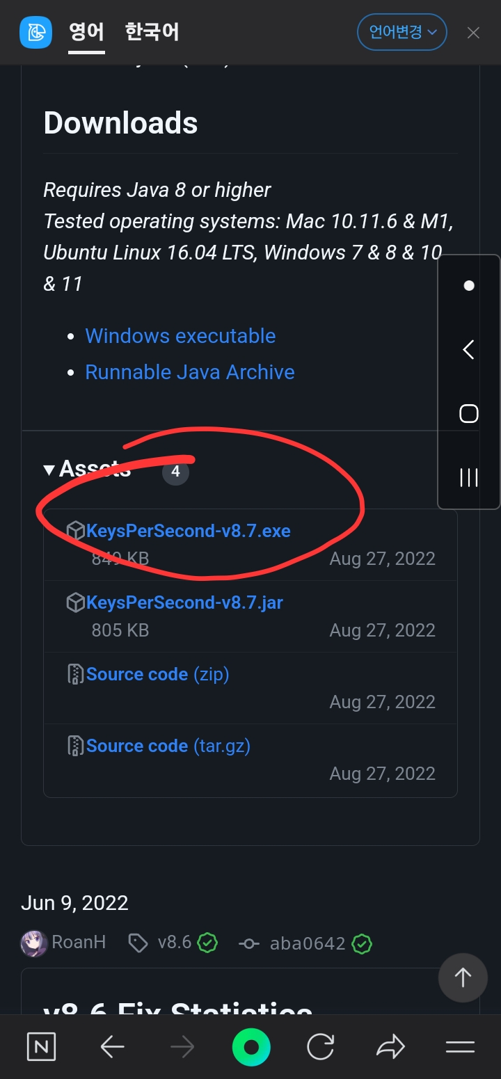Viewport: 501px width, 1079px height.
Task: Switch to the 한국어 tab
Action: point(150,31)
